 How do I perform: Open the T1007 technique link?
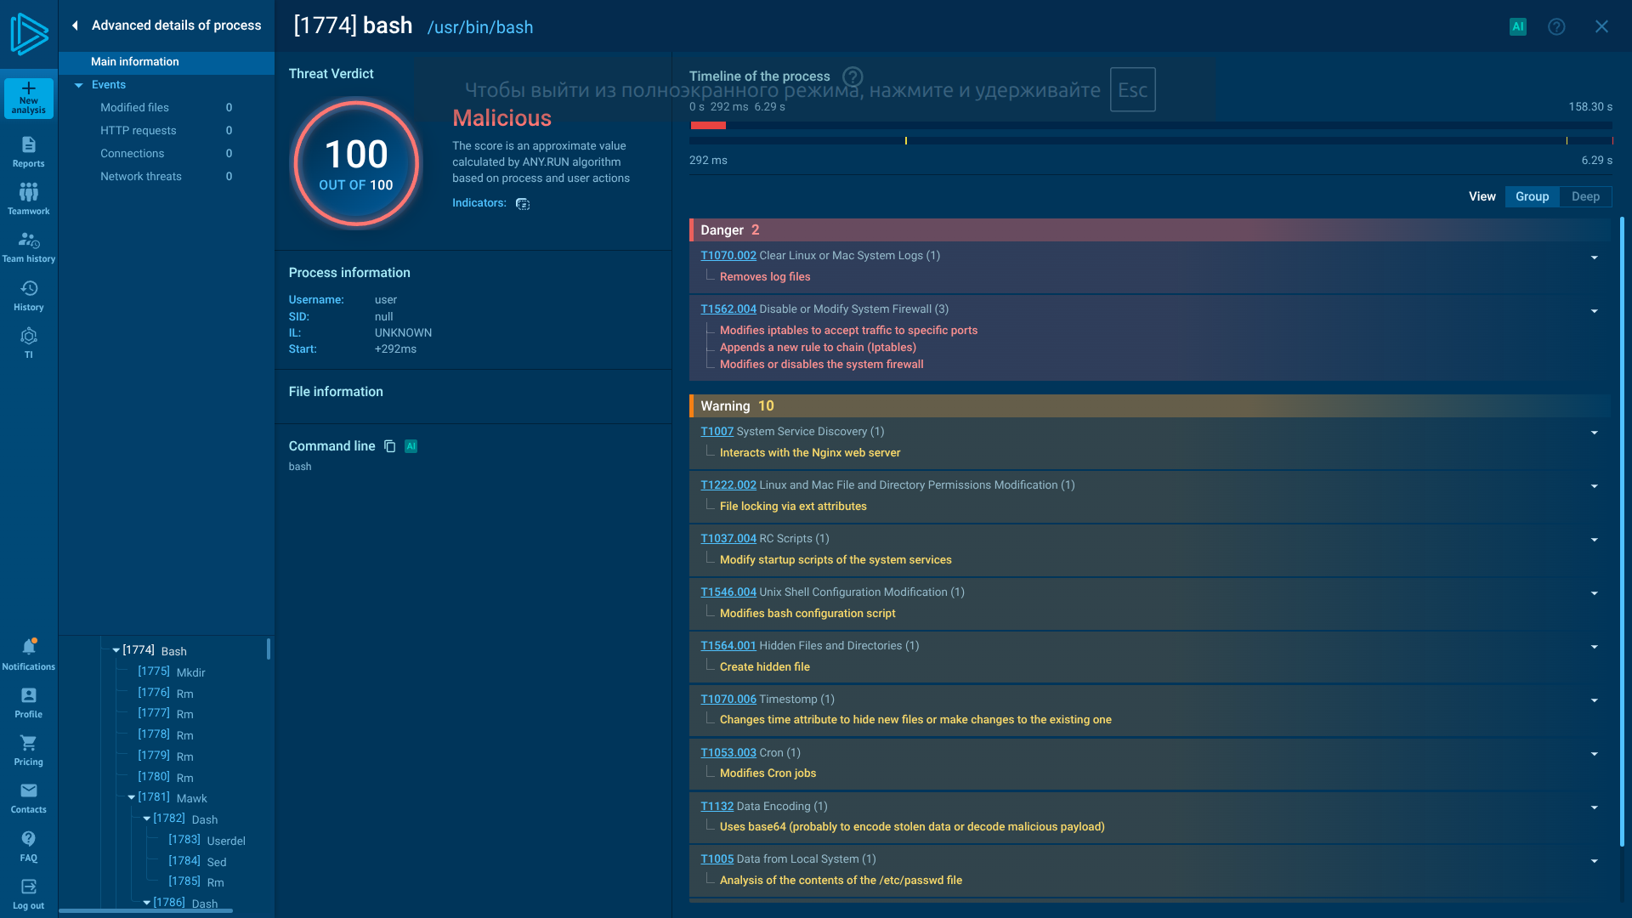click(717, 432)
